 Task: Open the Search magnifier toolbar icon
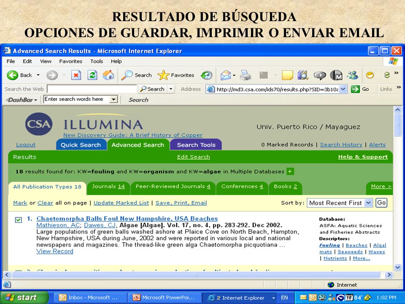127,75
